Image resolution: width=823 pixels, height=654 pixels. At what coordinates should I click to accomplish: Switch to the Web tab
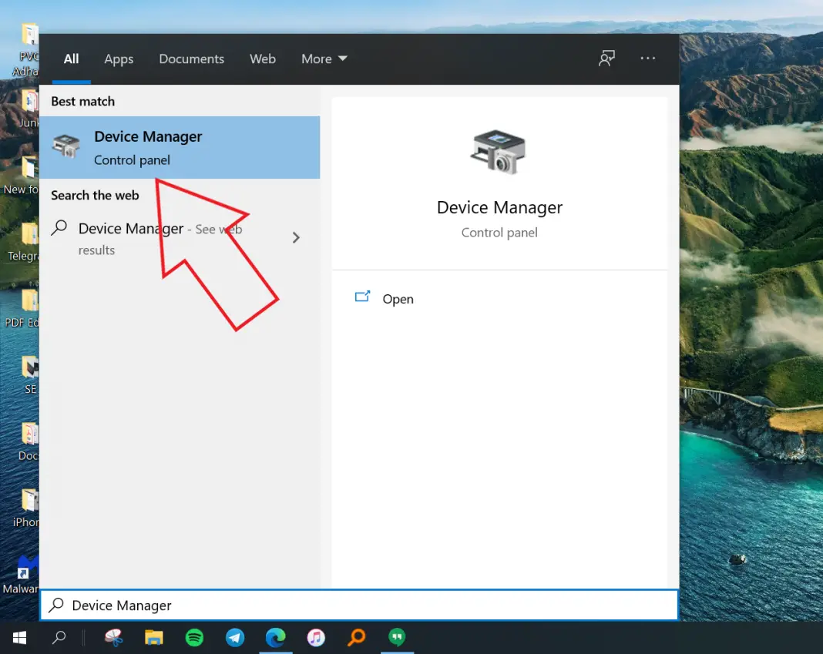click(263, 59)
